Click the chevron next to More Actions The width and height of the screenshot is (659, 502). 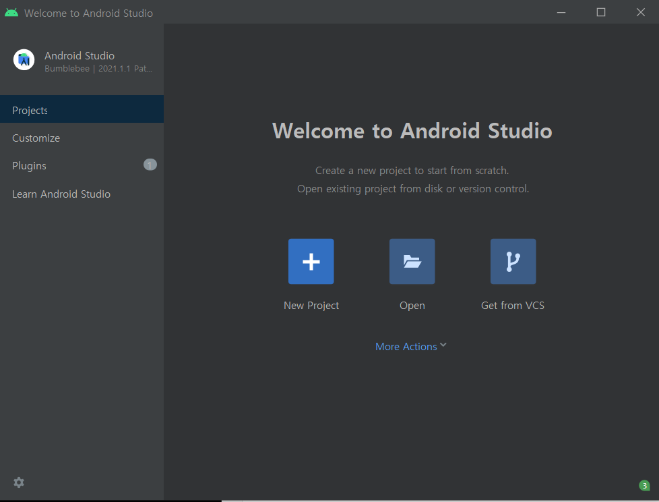tap(443, 345)
